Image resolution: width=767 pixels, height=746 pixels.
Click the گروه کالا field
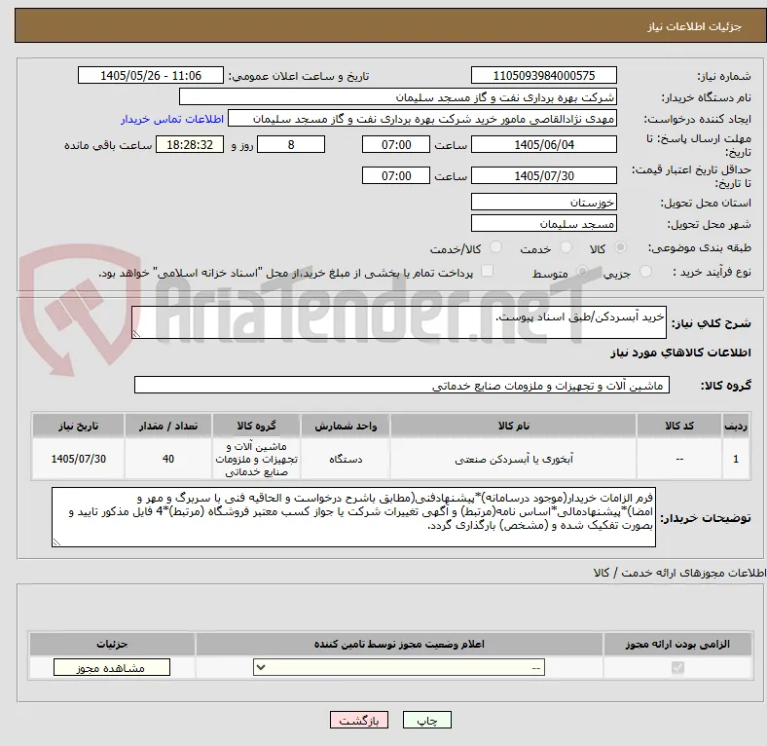[402, 385]
